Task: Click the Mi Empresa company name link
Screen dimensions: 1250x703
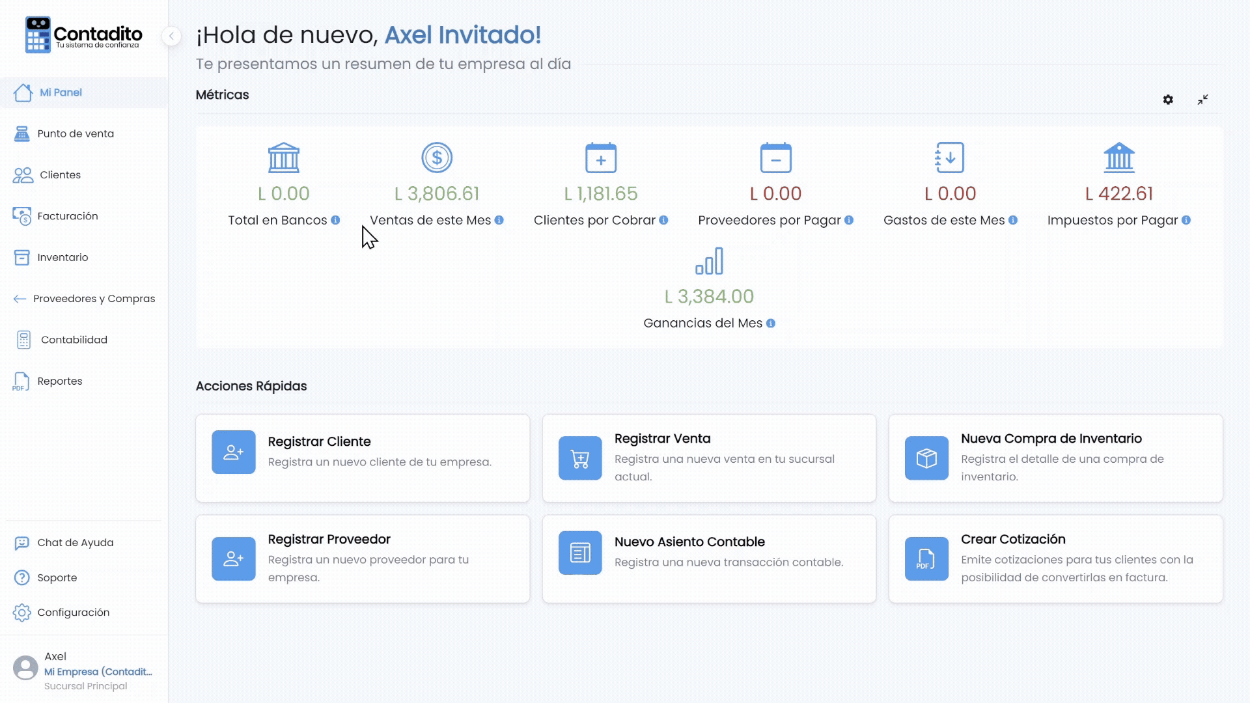Action: pos(98,672)
